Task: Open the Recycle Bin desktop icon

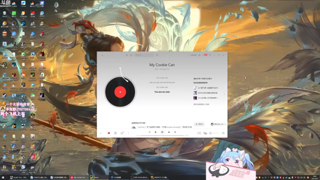Action: pos(4,14)
